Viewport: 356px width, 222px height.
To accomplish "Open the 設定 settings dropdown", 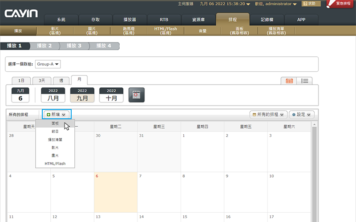I will (302, 115).
